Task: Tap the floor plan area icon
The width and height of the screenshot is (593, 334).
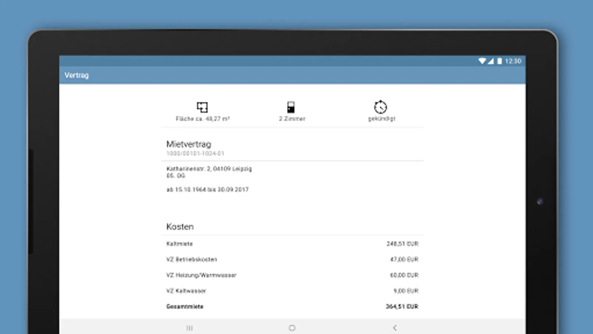Action: pos(202,107)
